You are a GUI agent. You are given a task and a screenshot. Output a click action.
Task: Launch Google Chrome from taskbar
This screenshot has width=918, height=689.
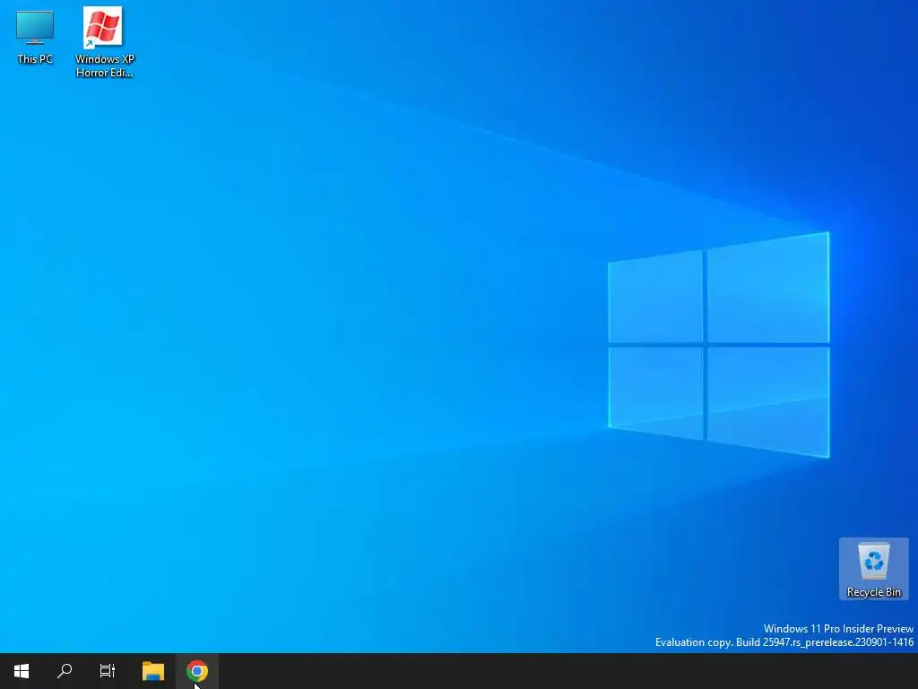(x=197, y=671)
